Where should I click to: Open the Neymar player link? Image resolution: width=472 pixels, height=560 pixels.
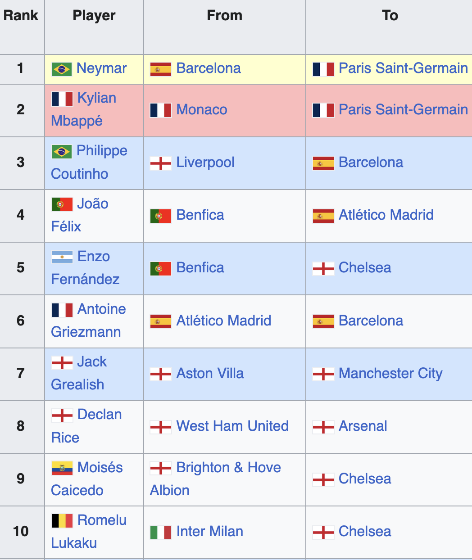102,68
